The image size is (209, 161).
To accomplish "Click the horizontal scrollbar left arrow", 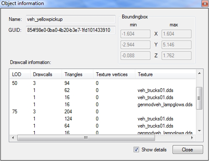I will click(x=13, y=138).
